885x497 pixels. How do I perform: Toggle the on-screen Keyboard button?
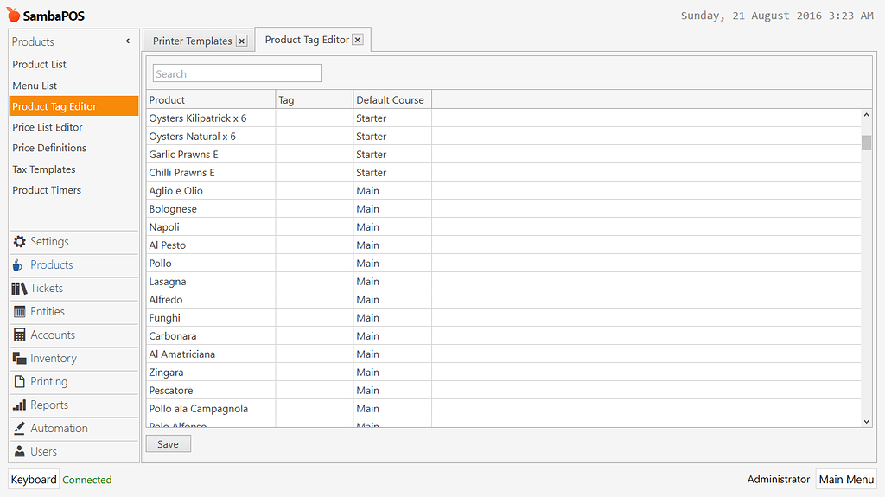coord(34,480)
